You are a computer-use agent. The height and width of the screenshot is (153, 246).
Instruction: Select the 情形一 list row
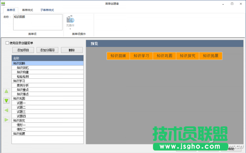point(48,125)
